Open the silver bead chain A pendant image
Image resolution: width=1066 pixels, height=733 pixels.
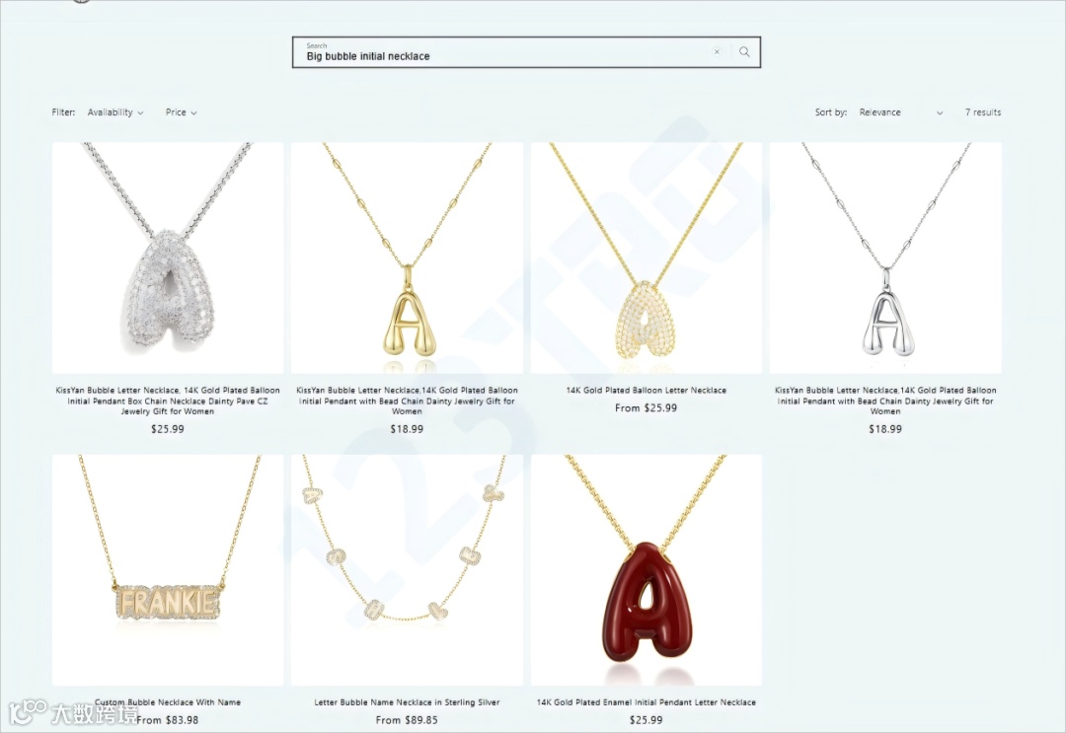coord(885,257)
